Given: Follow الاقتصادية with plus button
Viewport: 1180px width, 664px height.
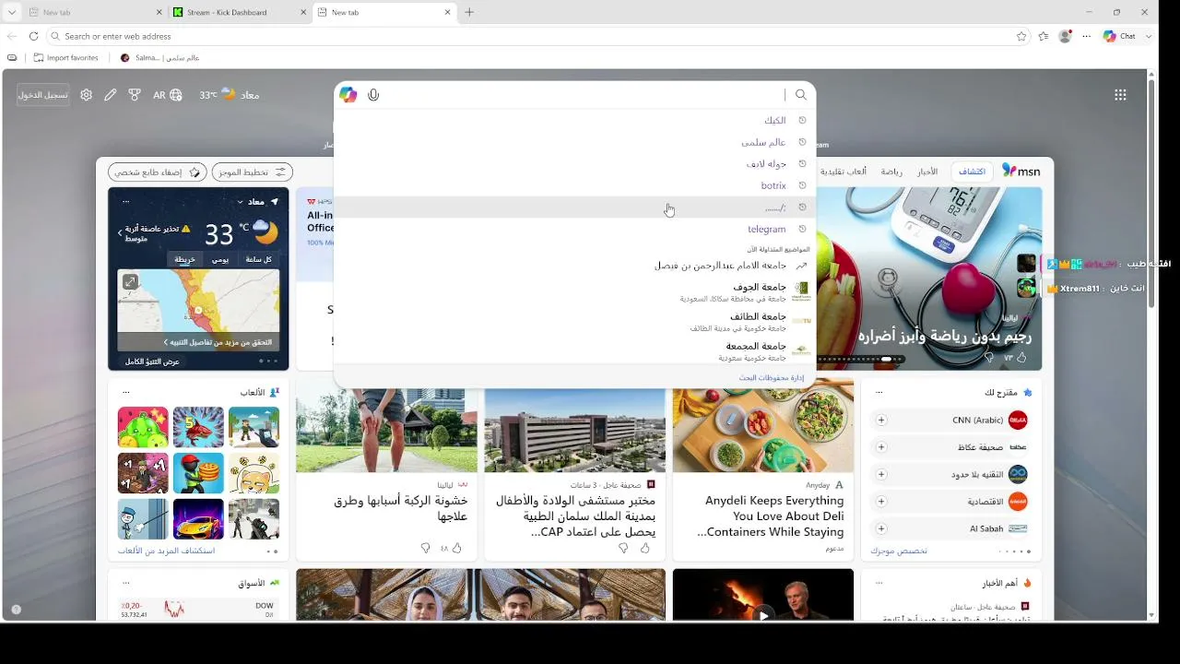Looking at the screenshot, I should coord(881,502).
